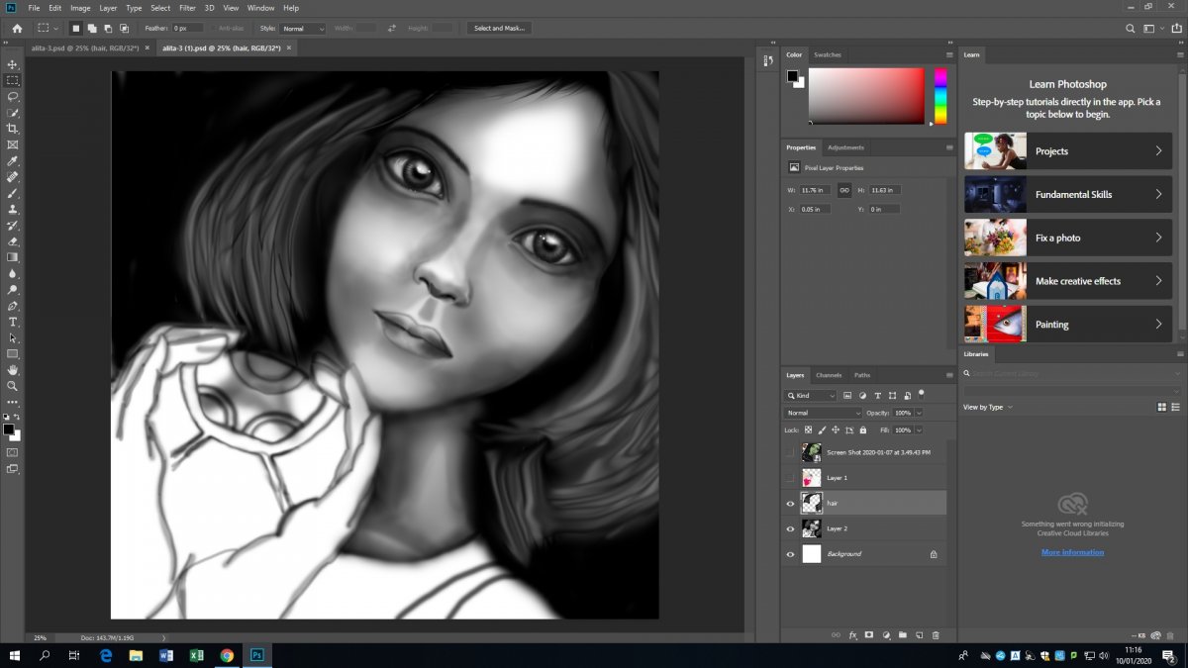The width and height of the screenshot is (1188, 668).
Task: Open the More information link
Action: pyautogui.click(x=1072, y=552)
